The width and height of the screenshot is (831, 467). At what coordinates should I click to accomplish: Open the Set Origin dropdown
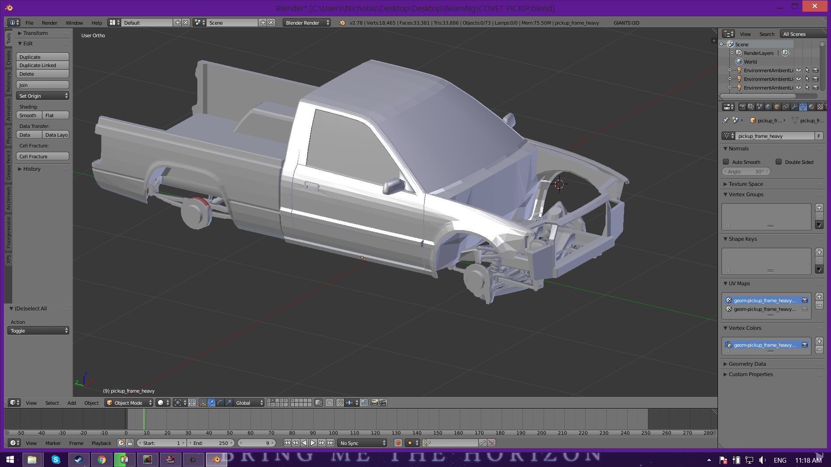42,96
